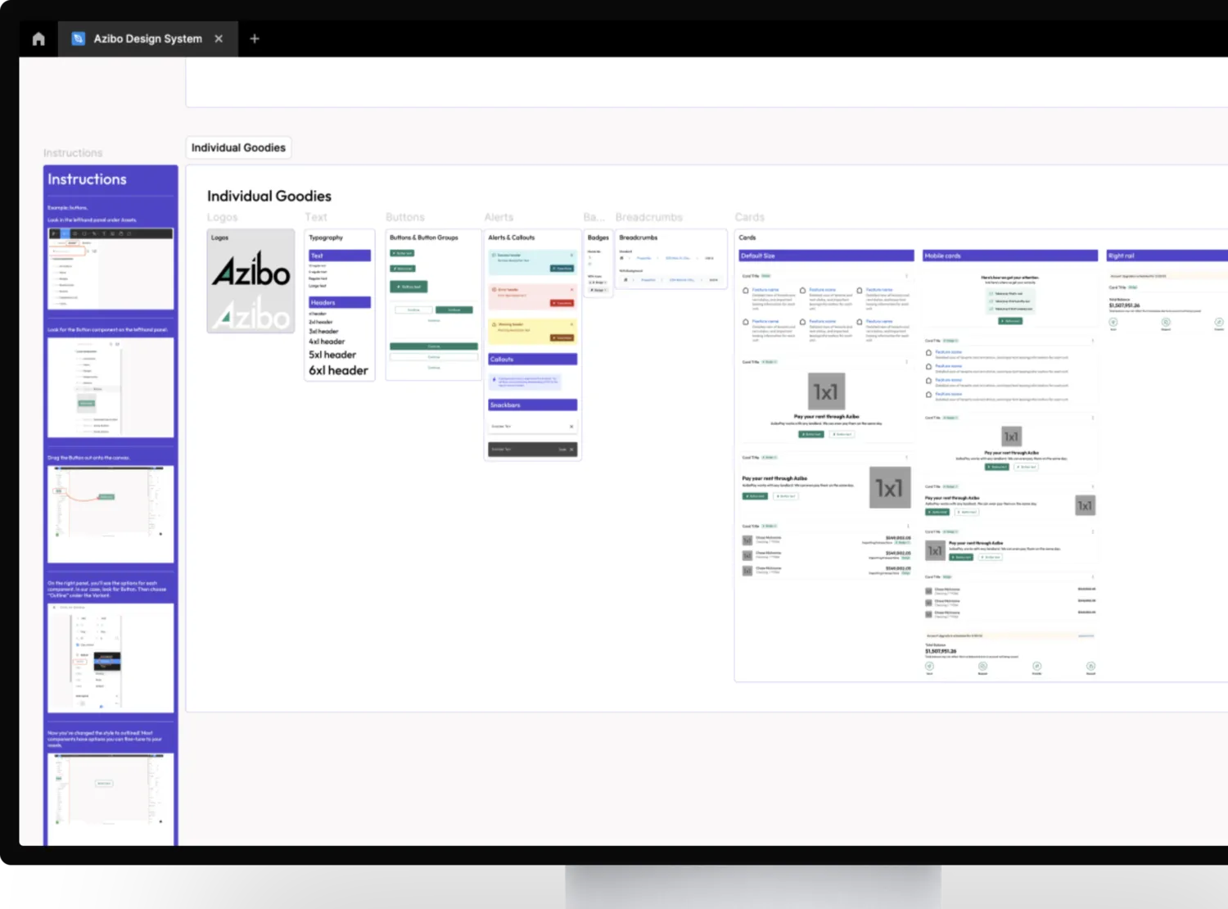
Task: Select the purple 'Text' bar in Typography
Action: click(x=340, y=256)
